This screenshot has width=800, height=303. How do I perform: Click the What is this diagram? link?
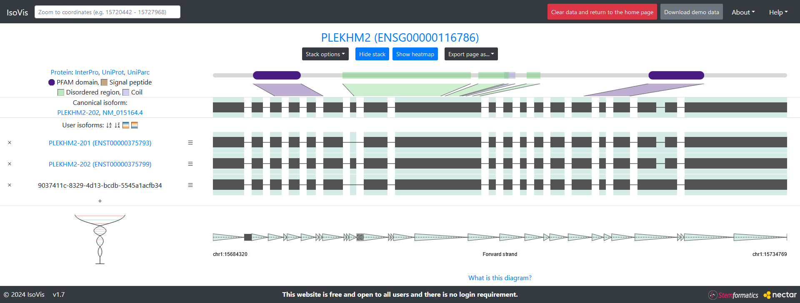pyautogui.click(x=500, y=278)
